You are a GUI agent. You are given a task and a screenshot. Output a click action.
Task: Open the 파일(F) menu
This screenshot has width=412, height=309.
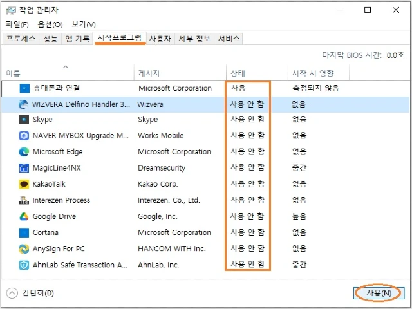[x=17, y=24]
